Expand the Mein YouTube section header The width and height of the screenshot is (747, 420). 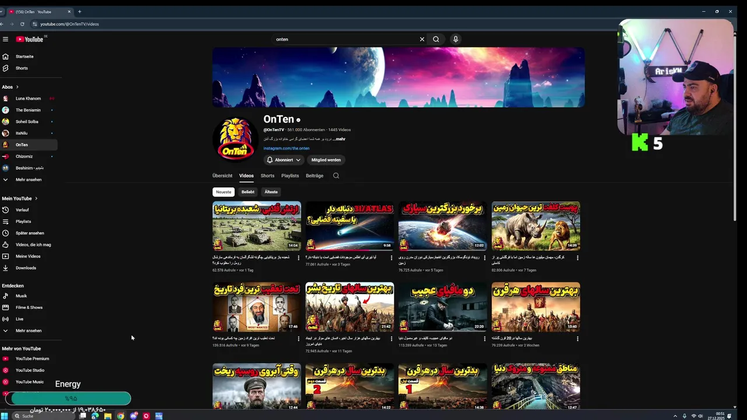pyautogui.click(x=20, y=198)
